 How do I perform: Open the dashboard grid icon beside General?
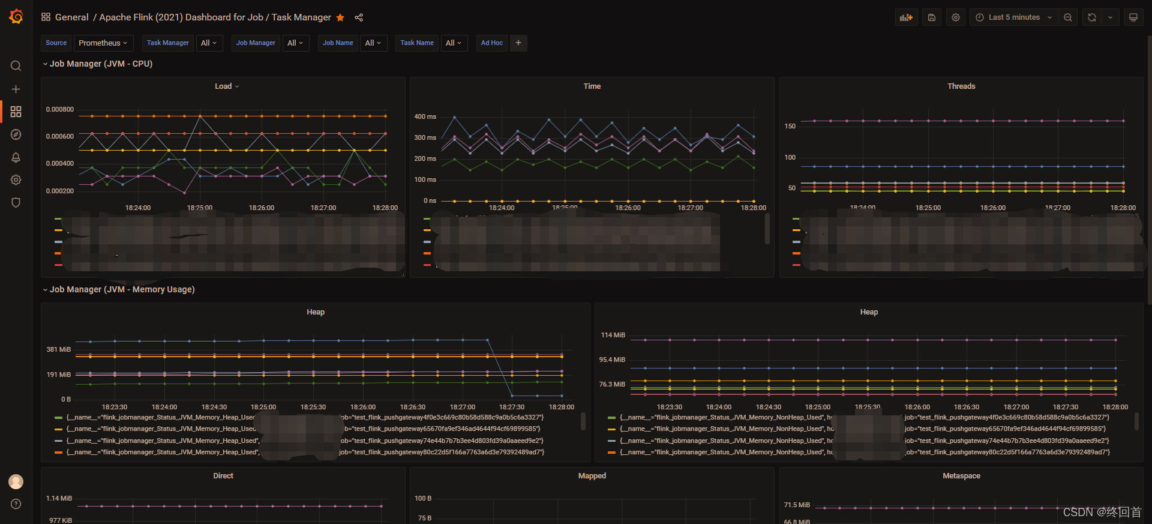pos(46,17)
